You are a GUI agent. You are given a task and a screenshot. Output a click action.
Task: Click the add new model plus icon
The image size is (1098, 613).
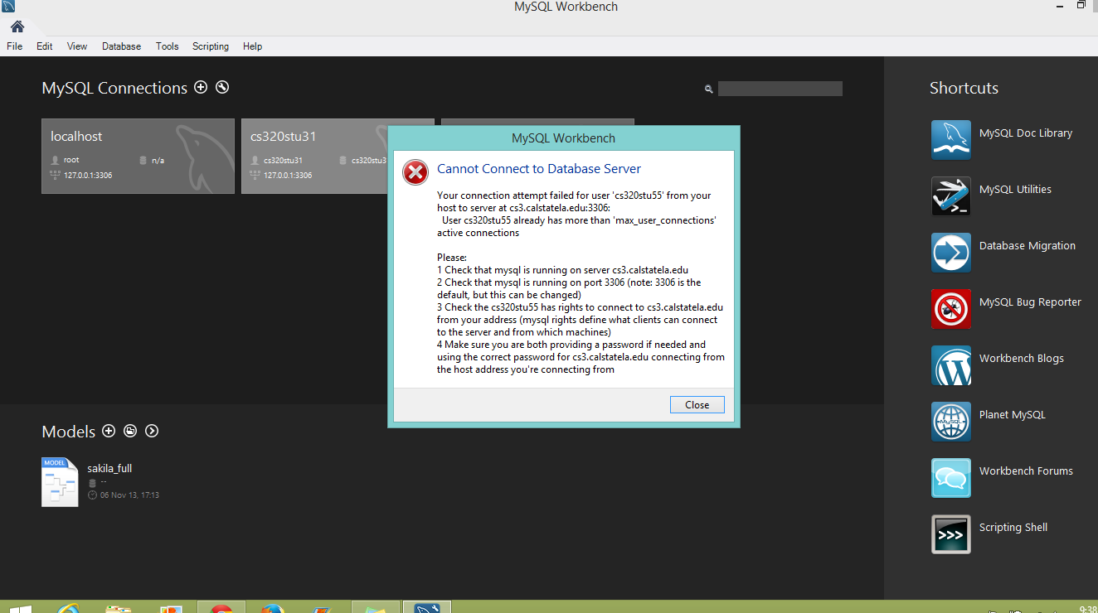109,431
